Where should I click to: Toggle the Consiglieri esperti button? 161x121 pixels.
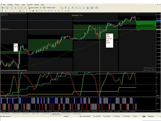point(49,8)
